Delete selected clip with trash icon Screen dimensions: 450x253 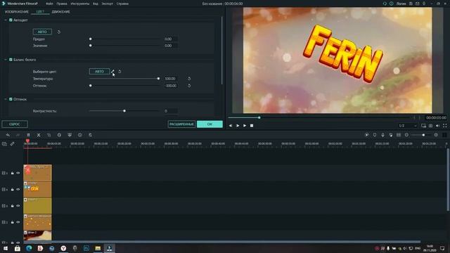[28, 135]
